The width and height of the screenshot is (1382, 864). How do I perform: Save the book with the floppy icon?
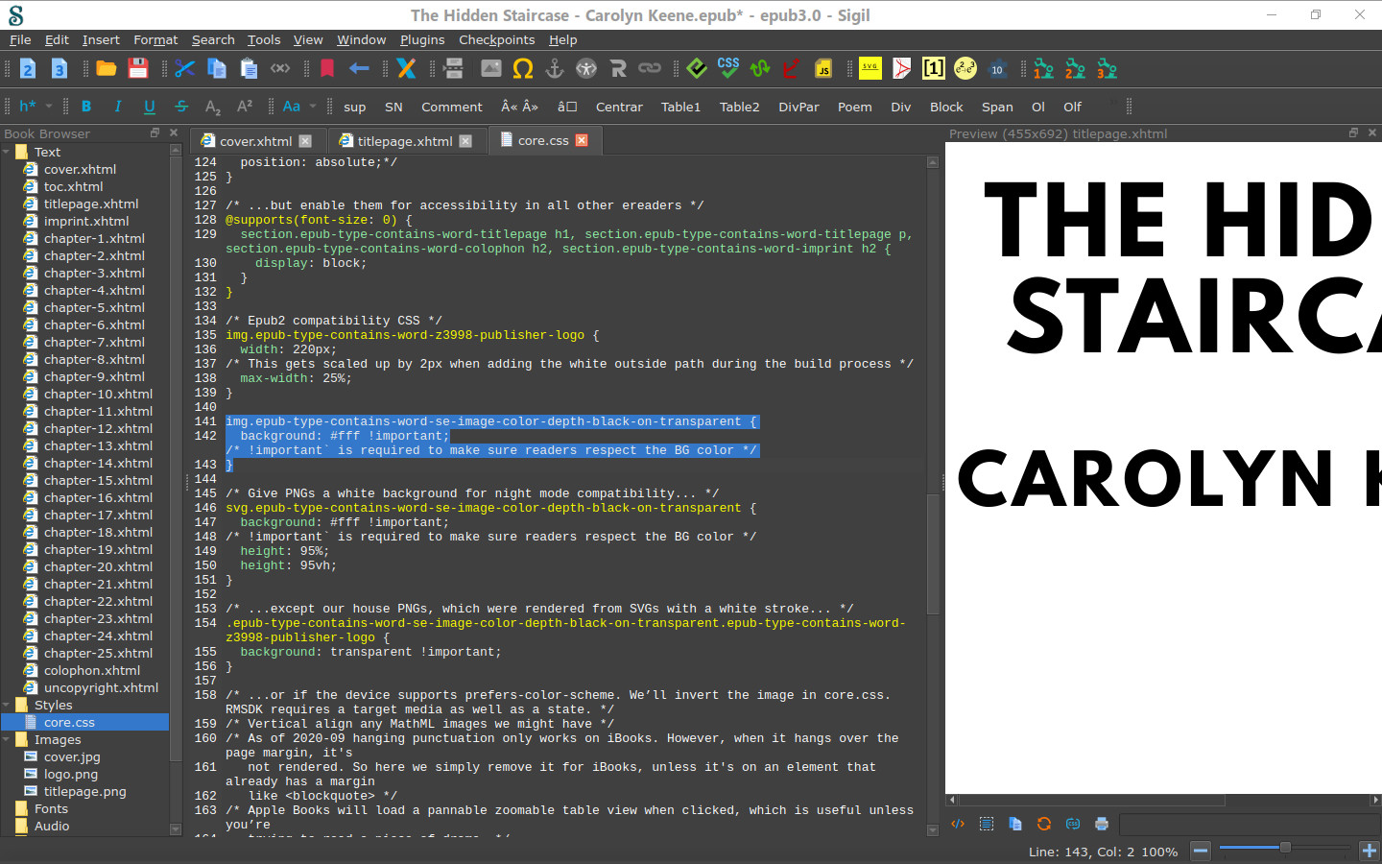tap(138, 69)
